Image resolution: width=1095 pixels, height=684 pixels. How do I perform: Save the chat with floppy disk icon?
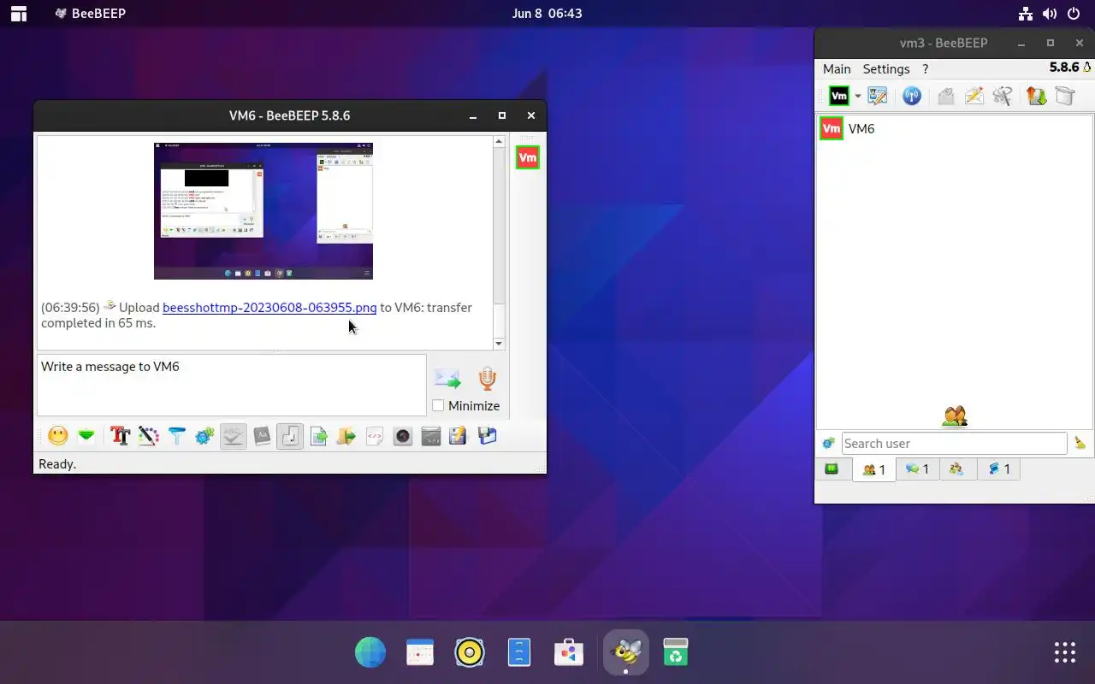[487, 436]
